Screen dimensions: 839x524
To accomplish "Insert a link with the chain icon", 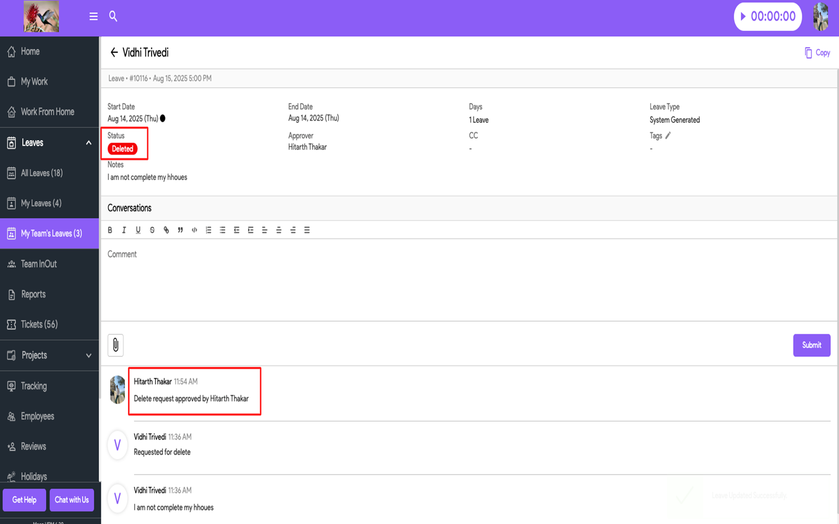I will pos(166,230).
